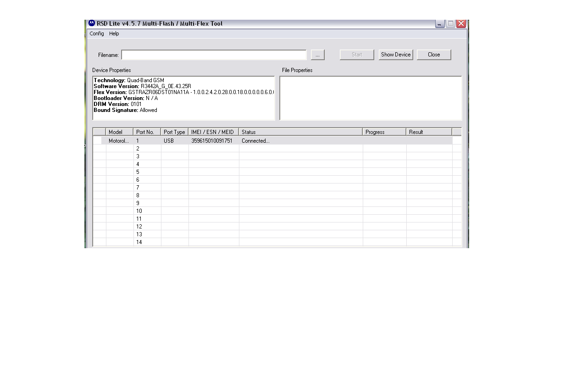Screen dimensions: 587x367
Task: Click the RSD Lite title bar text
Action: coord(160,23)
